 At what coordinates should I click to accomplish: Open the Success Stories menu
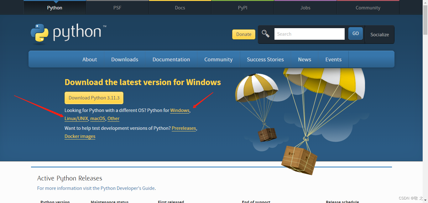coord(265,59)
